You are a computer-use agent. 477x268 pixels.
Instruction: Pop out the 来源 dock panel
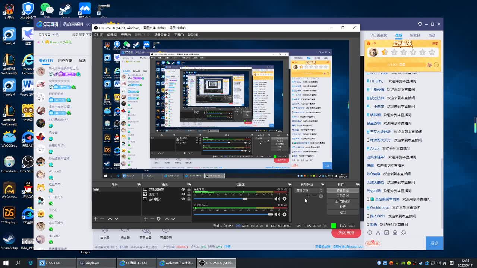(x=189, y=184)
